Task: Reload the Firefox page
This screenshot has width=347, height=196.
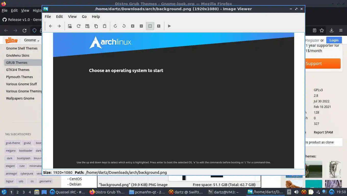Action: coord(24,30)
